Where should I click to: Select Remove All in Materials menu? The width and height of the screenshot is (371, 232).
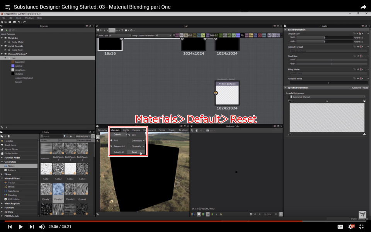tap(119, 146)
